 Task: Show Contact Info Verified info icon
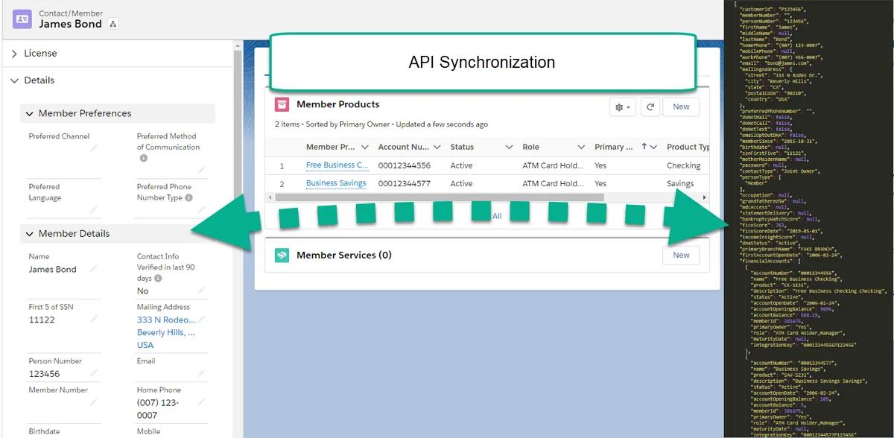[x=159, y=278]
